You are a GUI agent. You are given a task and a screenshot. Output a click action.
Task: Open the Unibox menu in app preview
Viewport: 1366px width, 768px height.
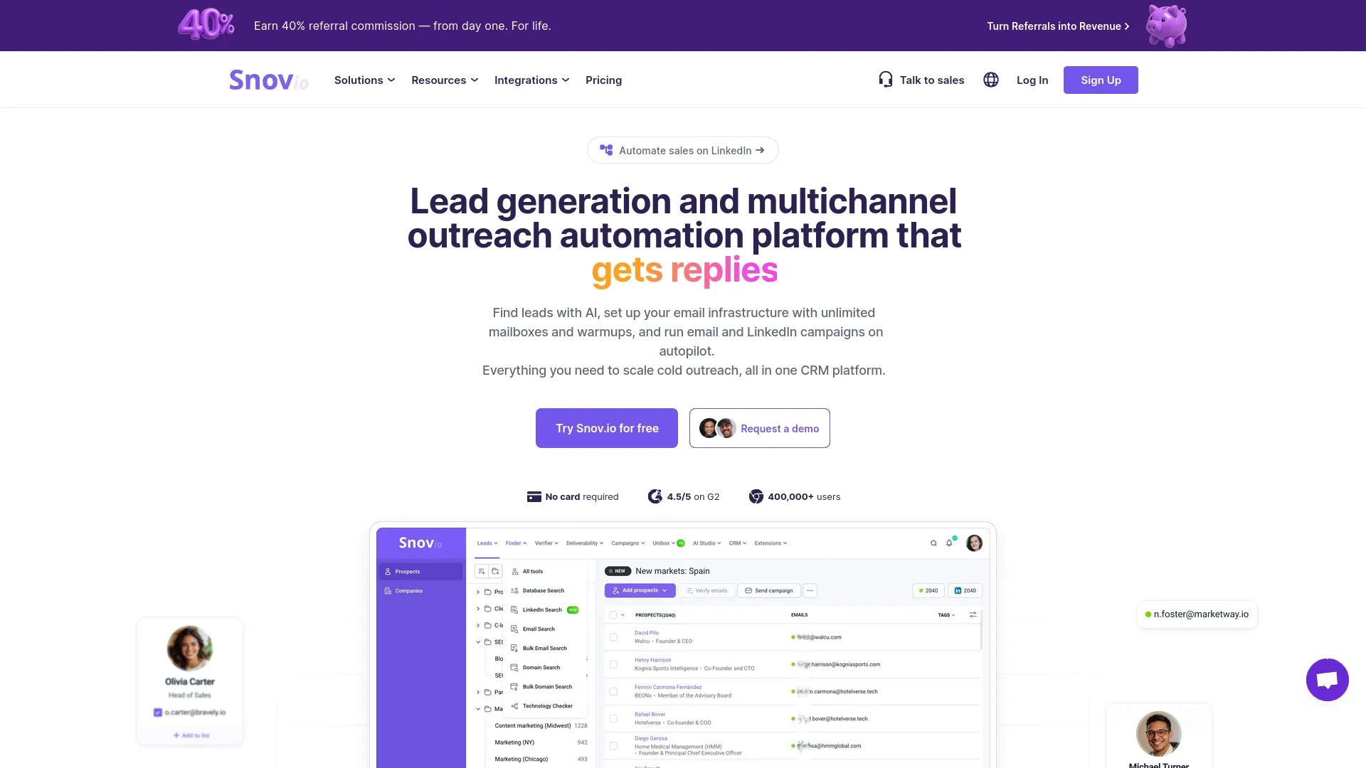[668, 543]
